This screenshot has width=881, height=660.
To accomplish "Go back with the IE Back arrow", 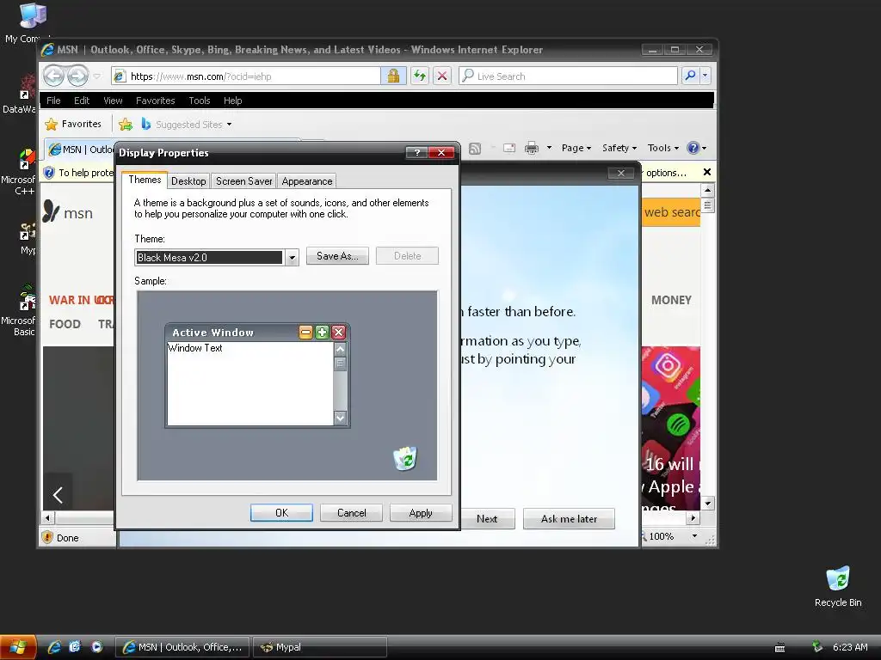I will tap(54, 76).
